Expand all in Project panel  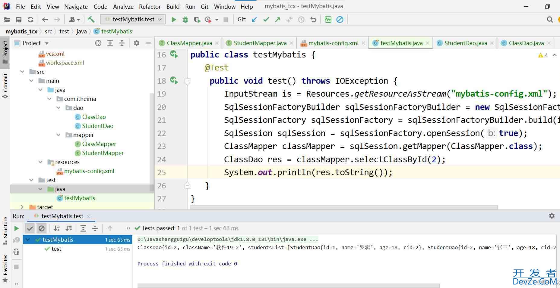pyautogui.click(x=110, y=43)
